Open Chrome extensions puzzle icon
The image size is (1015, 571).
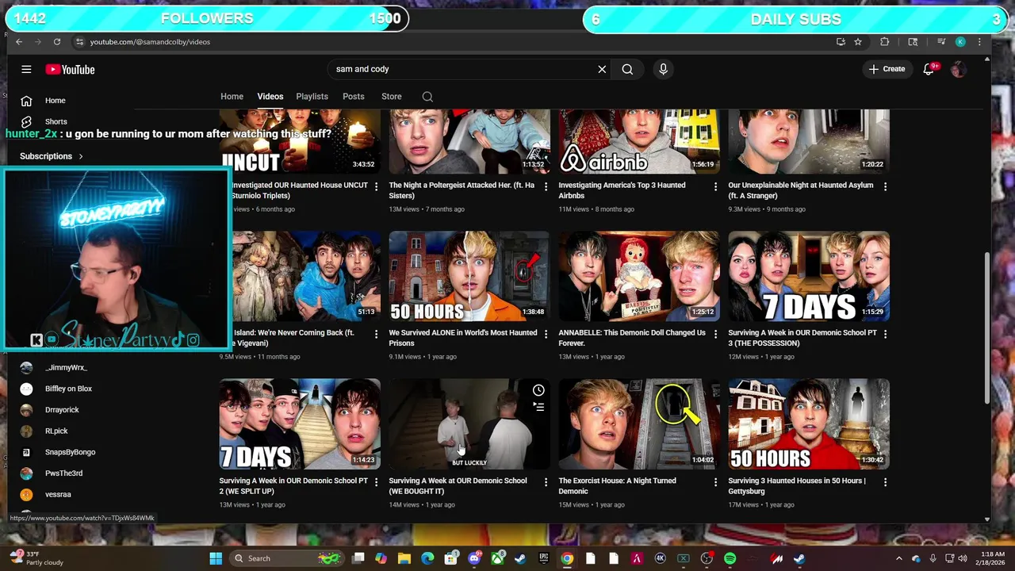click(885, 41)
